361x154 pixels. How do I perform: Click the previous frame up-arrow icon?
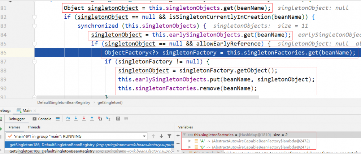click(x=153, y=136)
